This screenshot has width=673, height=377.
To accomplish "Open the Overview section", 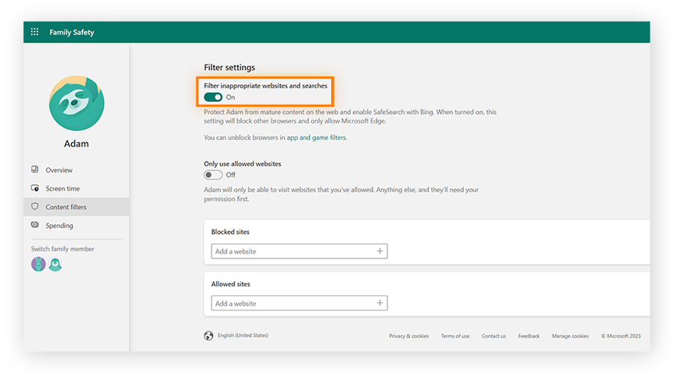I will tap(59, 170).
